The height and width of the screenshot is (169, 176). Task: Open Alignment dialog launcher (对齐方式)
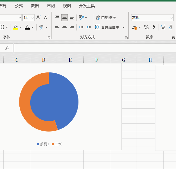(126, 38)
